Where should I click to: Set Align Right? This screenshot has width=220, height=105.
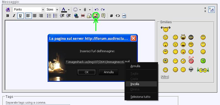tap(41, 16)
